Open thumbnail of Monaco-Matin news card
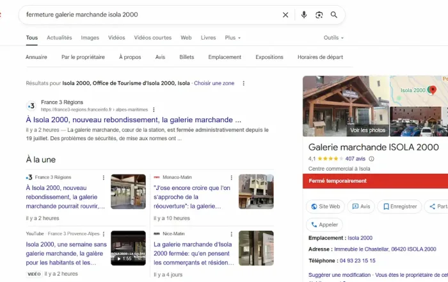 pyautogui.click(x=256, y=192)
